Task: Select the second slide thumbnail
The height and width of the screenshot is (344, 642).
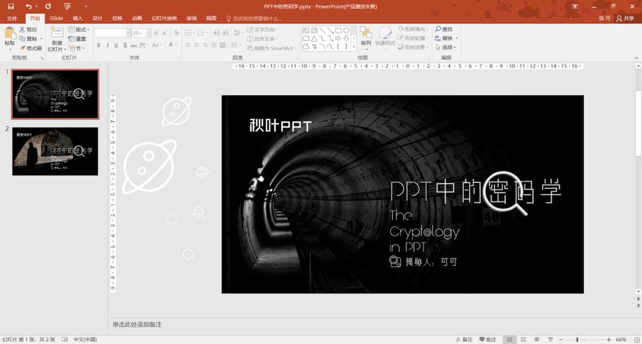Action: pos(55,151)
